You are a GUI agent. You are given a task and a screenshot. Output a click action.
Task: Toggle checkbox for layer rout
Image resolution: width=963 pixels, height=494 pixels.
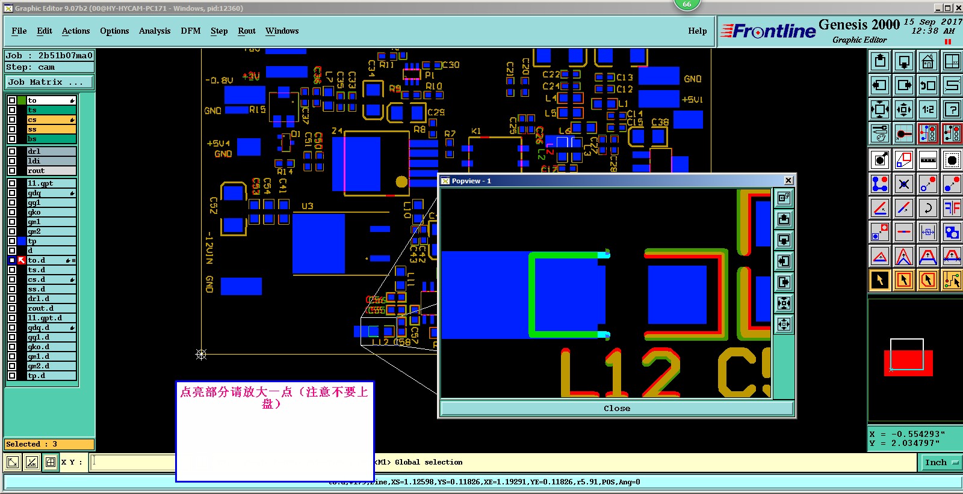(x=12, y=171)
